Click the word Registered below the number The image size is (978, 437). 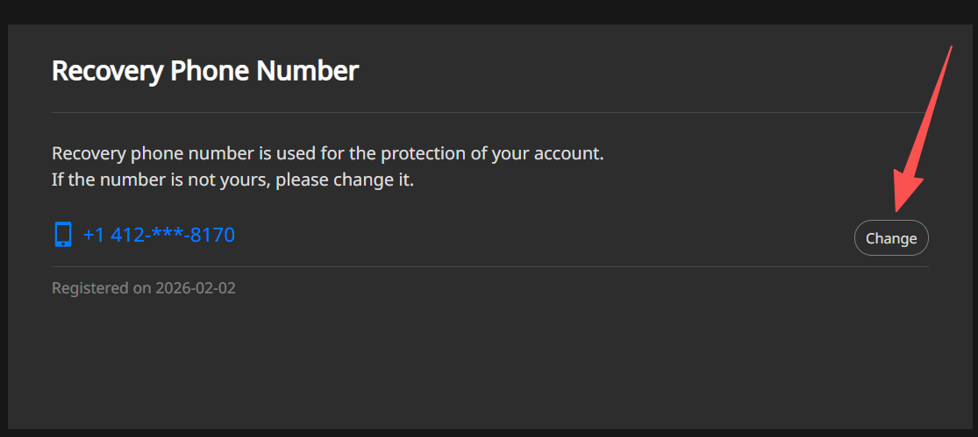[91, 287]
